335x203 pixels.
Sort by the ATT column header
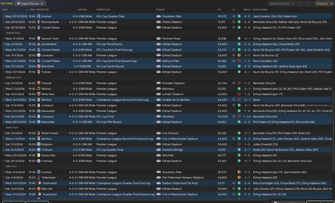[x=219, y=10]
